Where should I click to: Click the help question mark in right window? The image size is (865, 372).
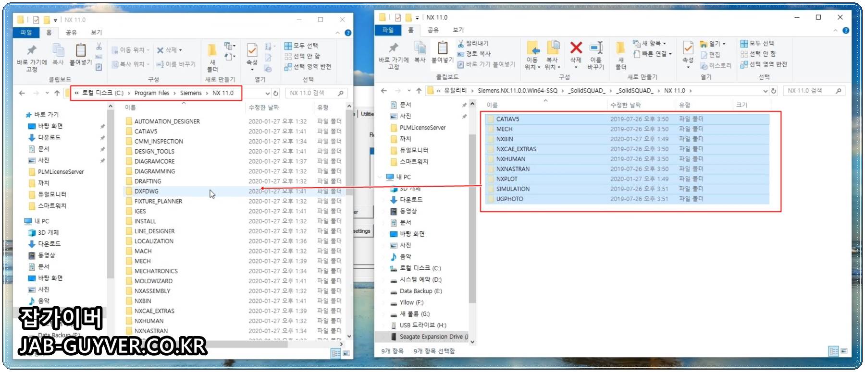coord(846,30)
